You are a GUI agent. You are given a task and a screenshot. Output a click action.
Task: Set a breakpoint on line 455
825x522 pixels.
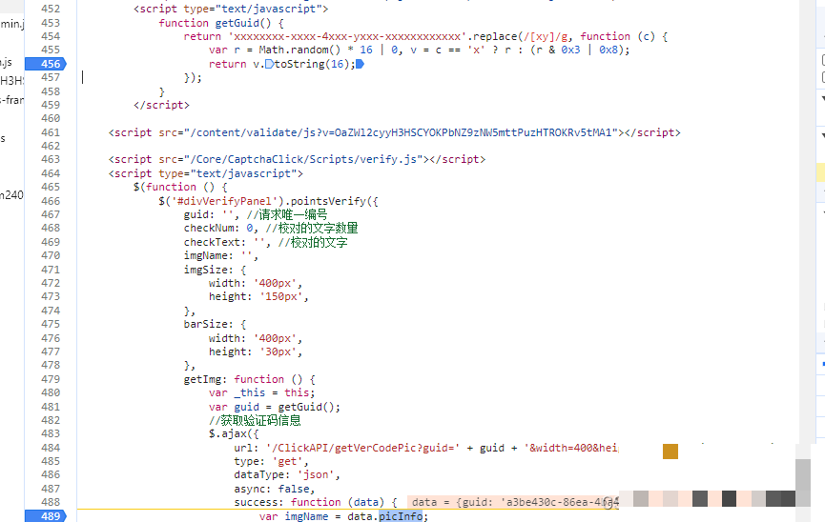tap(51, 50)
